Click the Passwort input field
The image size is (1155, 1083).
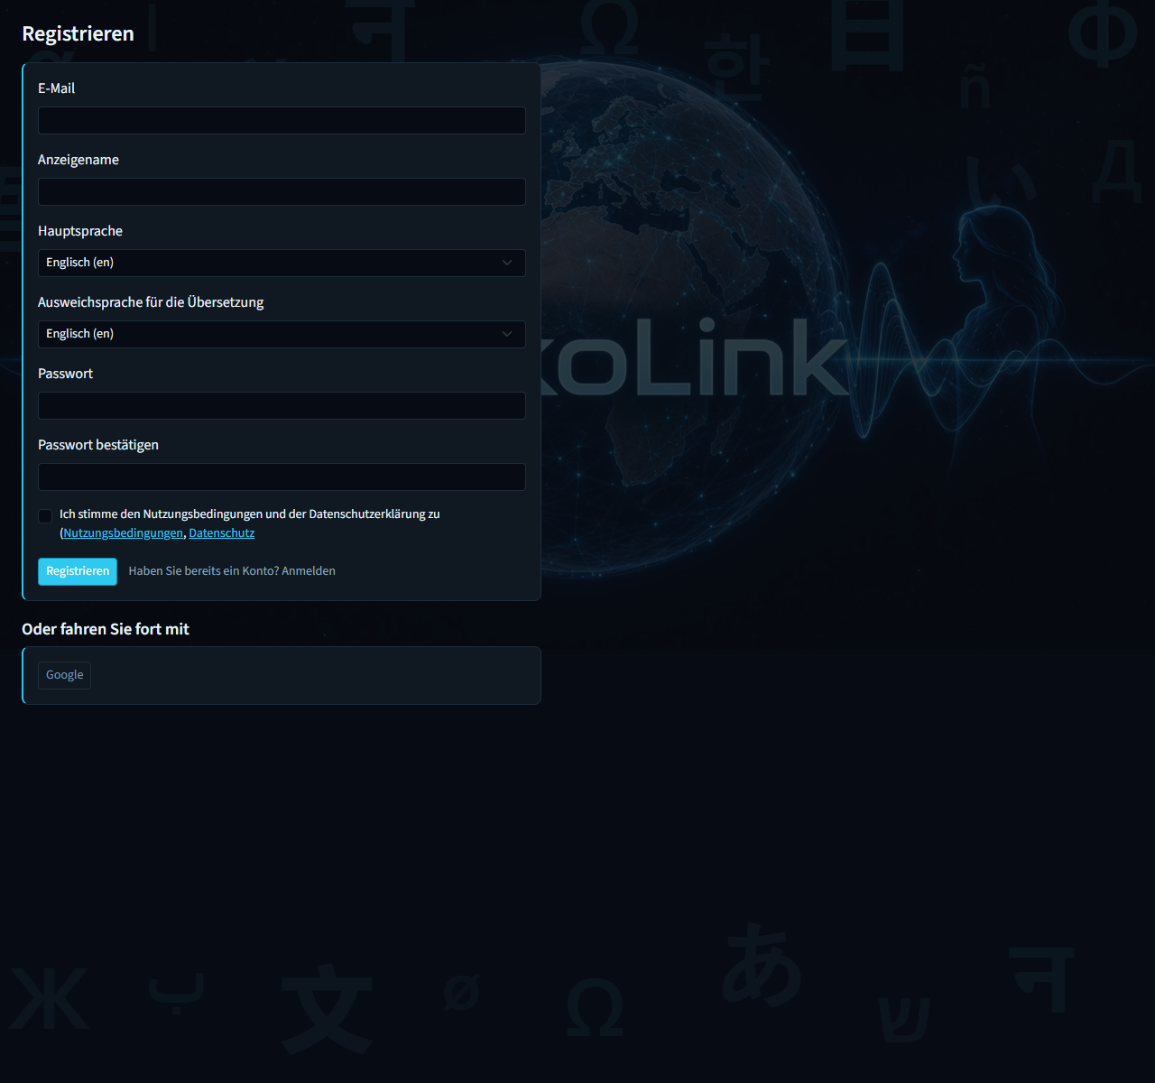coord(282,405)
